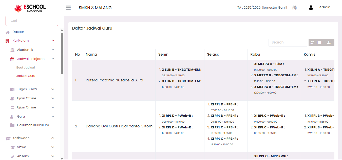Open the export download dropdown
Viewport: 342px width, 160px height.
[330, 42]
